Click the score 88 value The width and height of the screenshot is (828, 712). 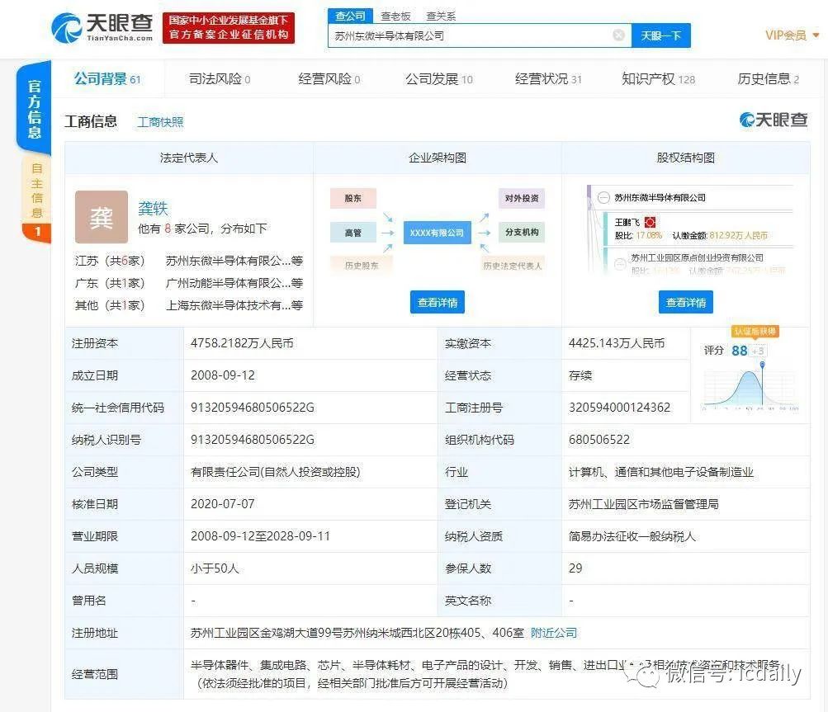[x=740, y=351]
